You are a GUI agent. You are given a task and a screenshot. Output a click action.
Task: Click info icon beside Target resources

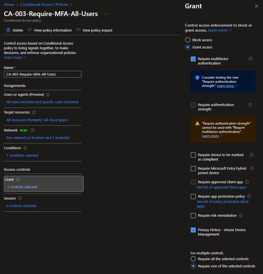tap(34, 112)
